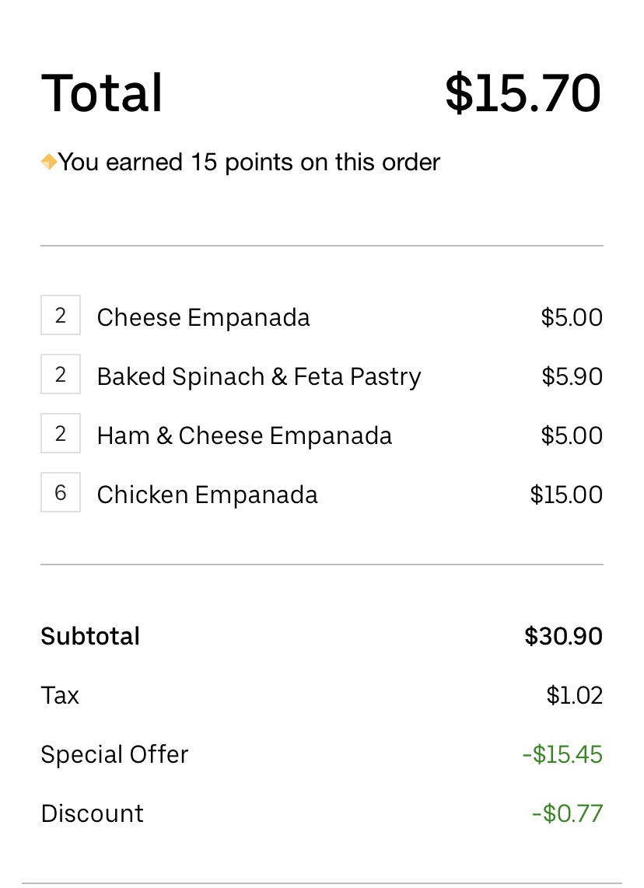Click the Chicken Empanada $15.00 price
This screenshot has height=888, width=644.
click(566, 495)
